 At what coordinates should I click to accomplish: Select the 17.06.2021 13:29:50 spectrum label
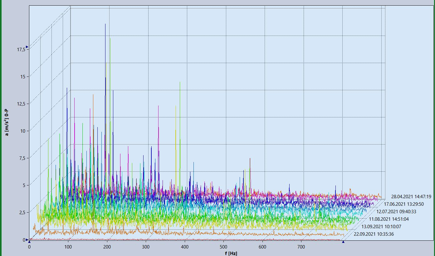[404, 204]
